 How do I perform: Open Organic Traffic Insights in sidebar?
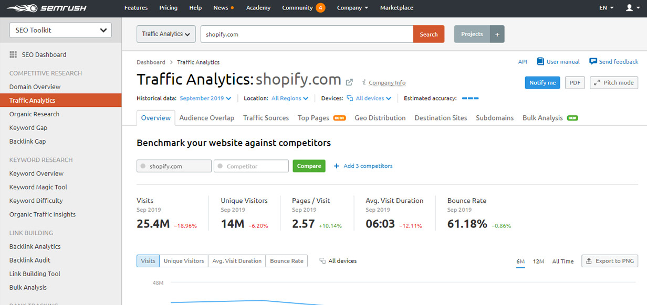click(x=43, y=214)
